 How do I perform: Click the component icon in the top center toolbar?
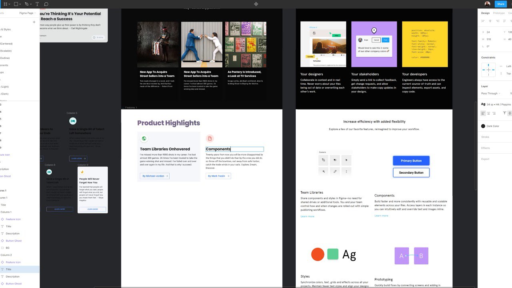[256, 4]
